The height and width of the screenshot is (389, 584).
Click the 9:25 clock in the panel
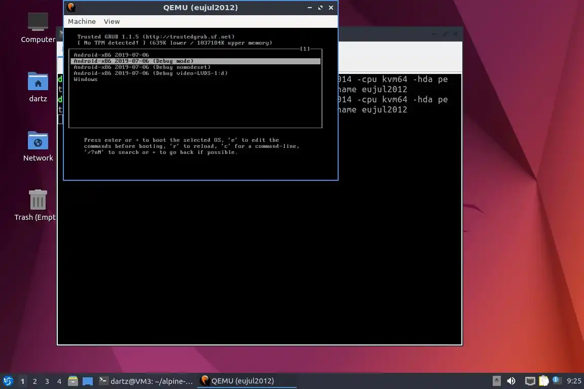point(573,381)
